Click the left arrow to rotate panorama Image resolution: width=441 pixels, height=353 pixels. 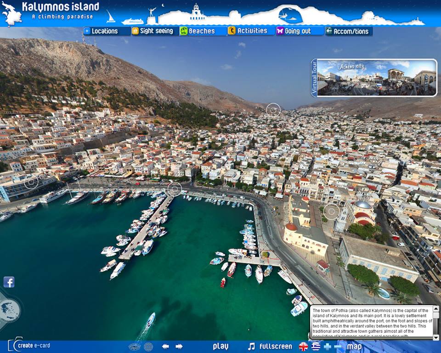pos(166,347)
